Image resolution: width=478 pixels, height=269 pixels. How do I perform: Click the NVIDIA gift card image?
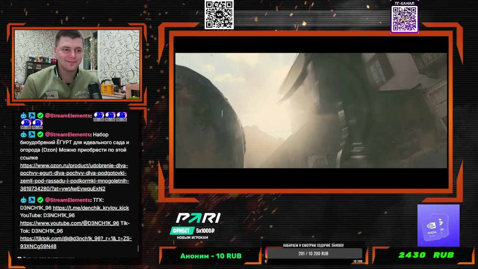(438, 225)
